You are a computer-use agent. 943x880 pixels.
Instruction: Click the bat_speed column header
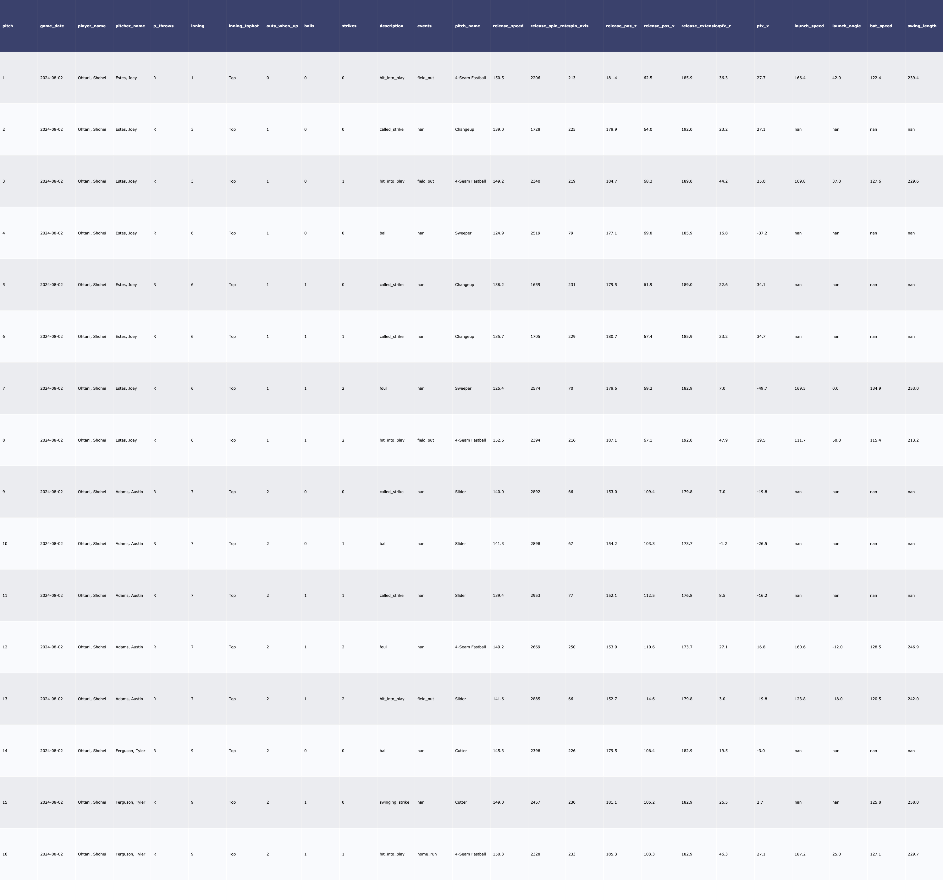coord(880,26)
